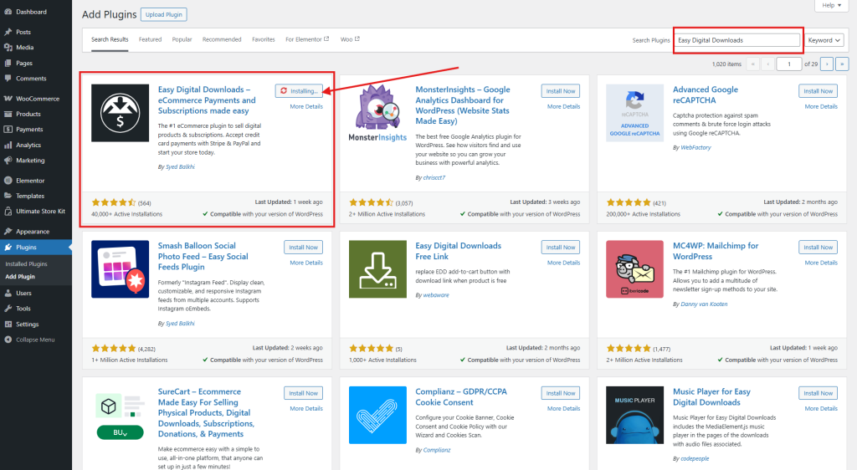This screenshot has height=470, width=857.
Task: Click the Collapse Menu arrow icon
Action: [x=8, y=340]
